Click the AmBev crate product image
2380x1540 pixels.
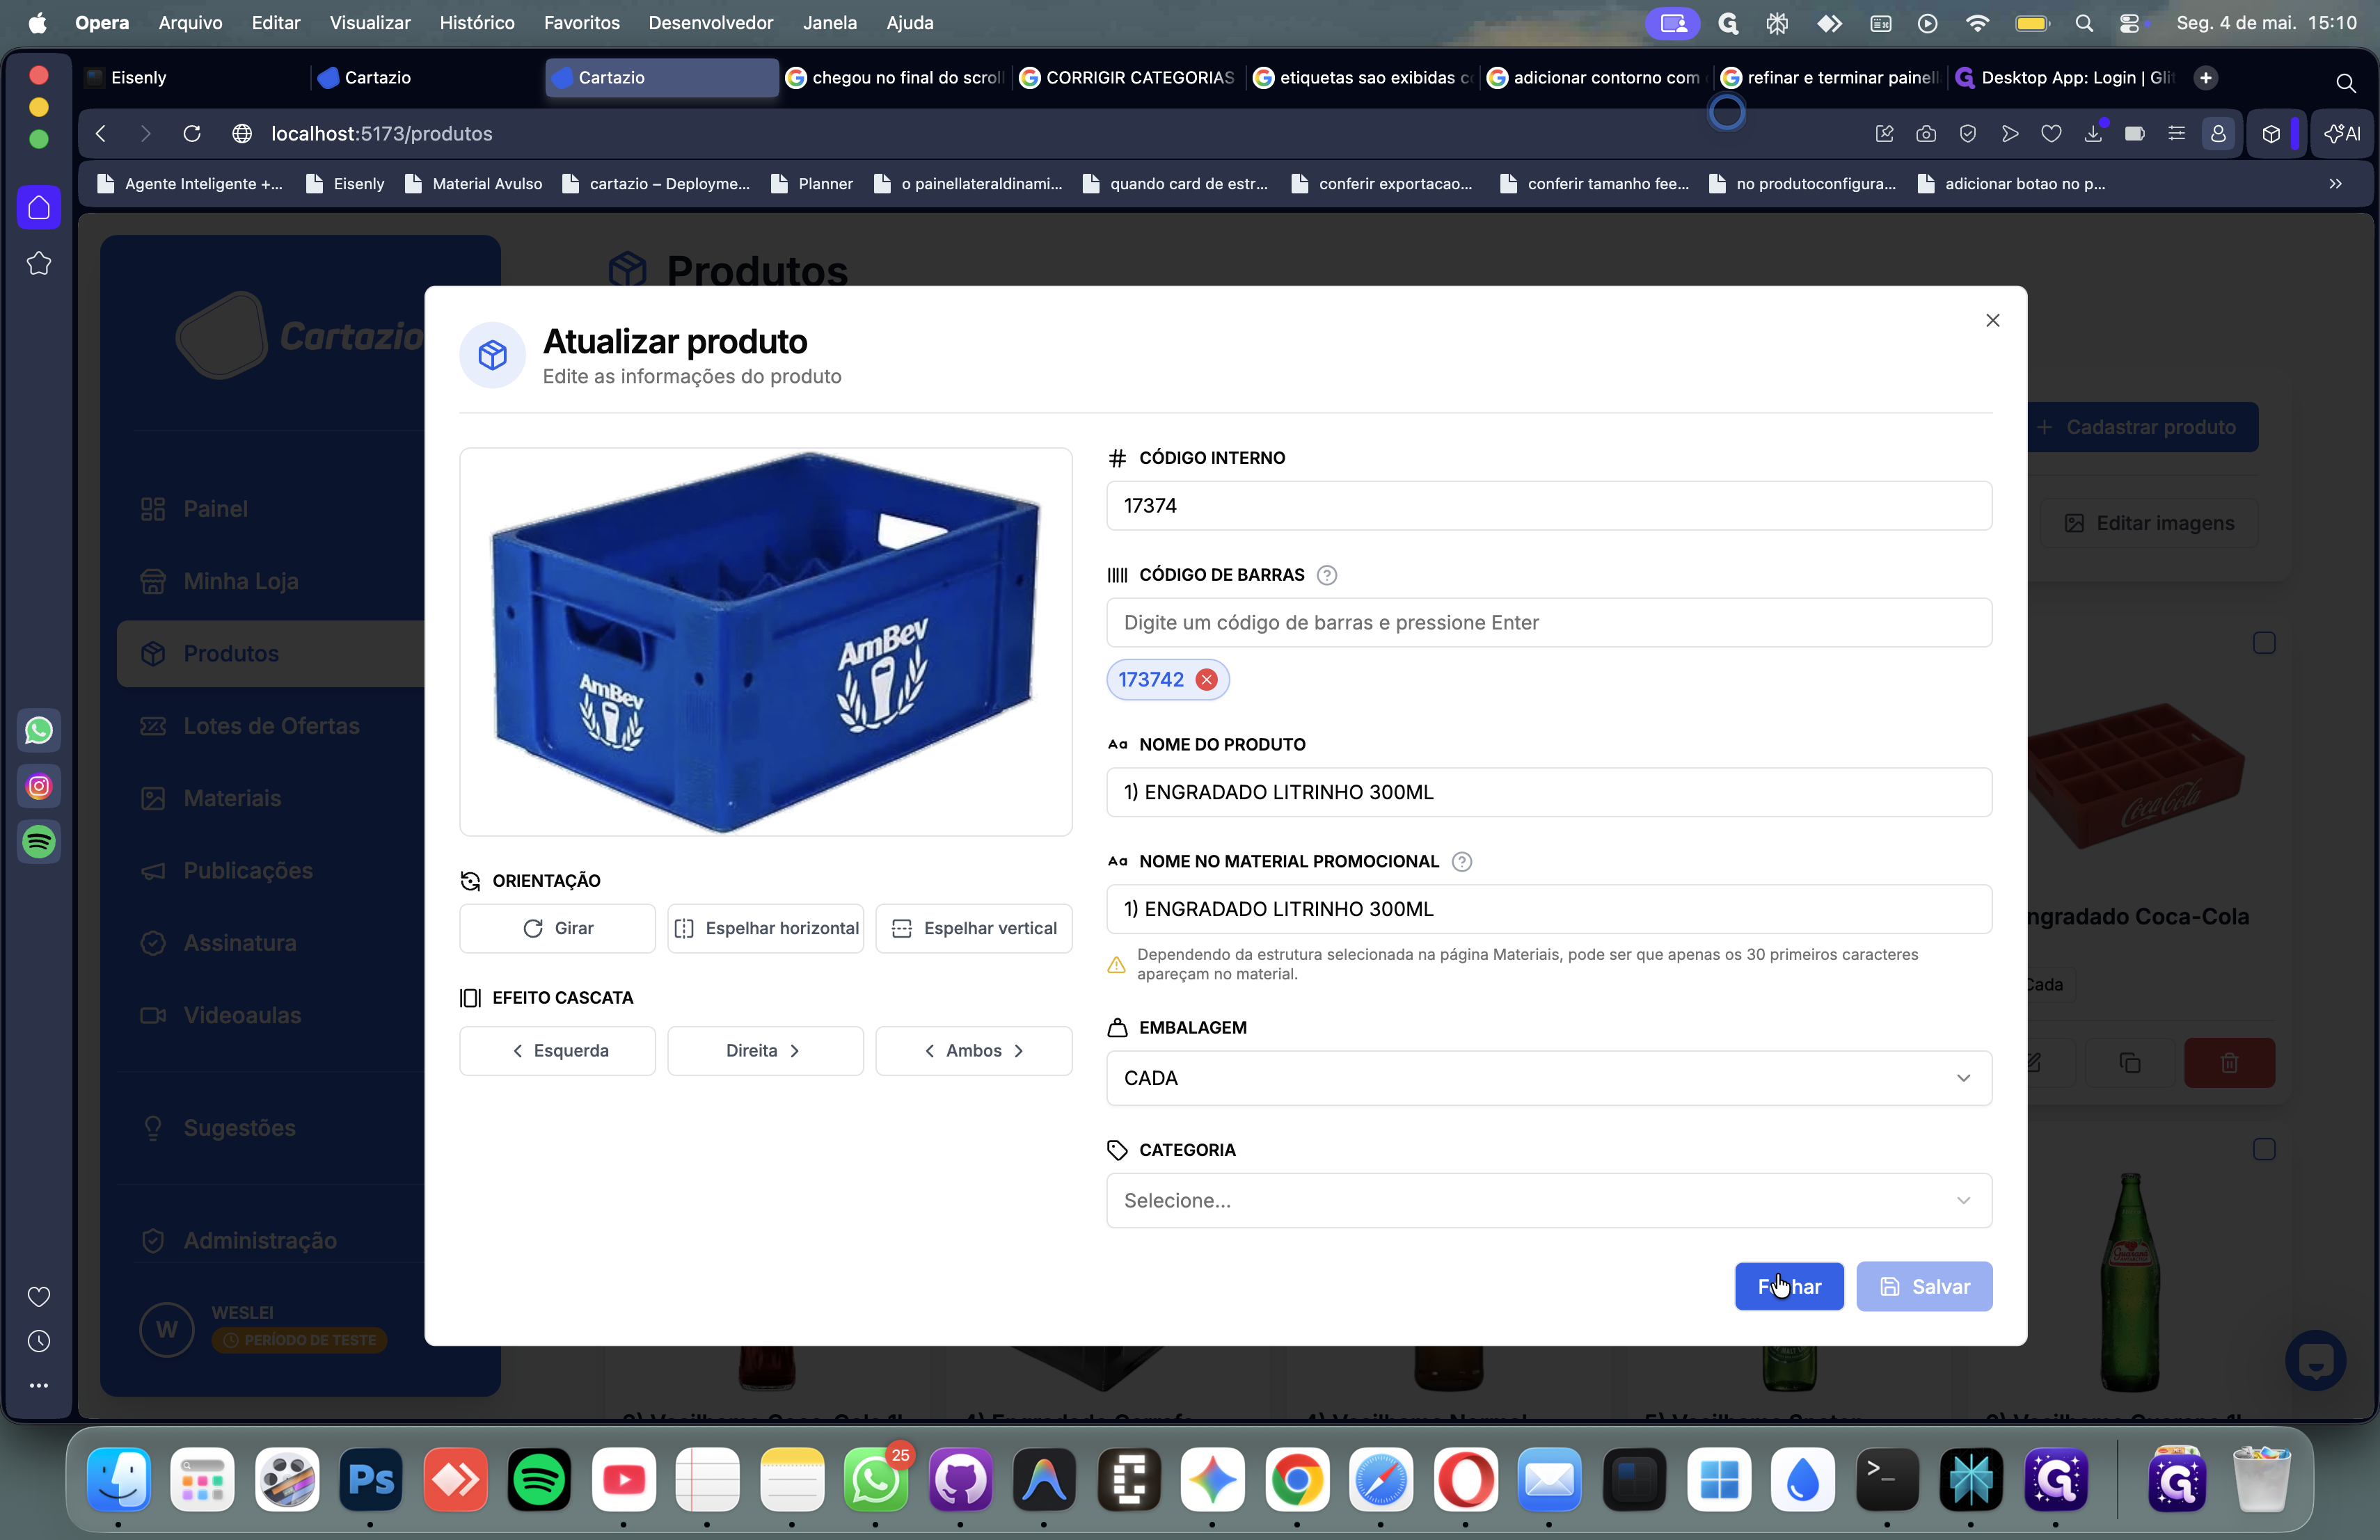coord(765,641)
